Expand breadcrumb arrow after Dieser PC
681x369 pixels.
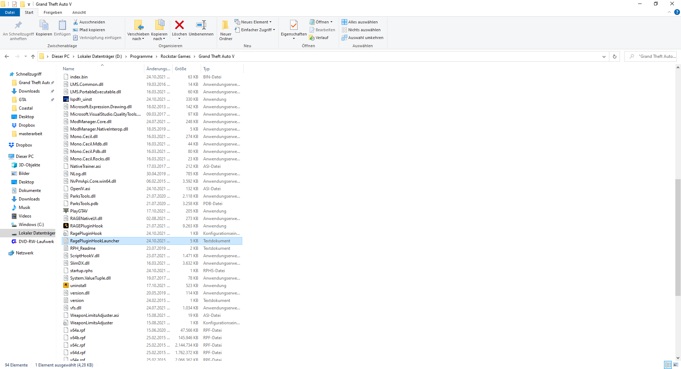tap(73, 56)
